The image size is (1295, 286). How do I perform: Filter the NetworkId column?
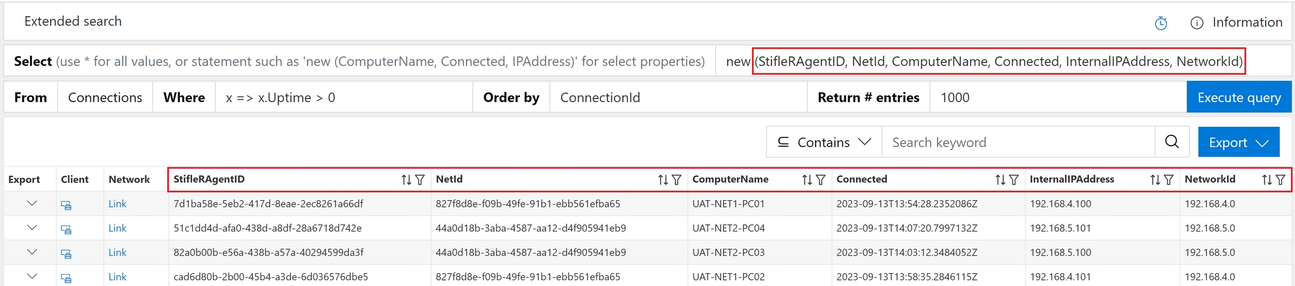point(1280,180)
